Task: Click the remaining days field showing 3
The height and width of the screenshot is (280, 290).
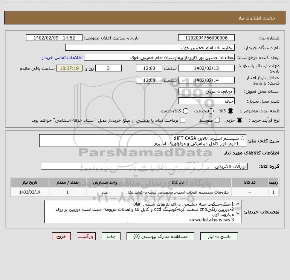Action: (x=108, y=68)
